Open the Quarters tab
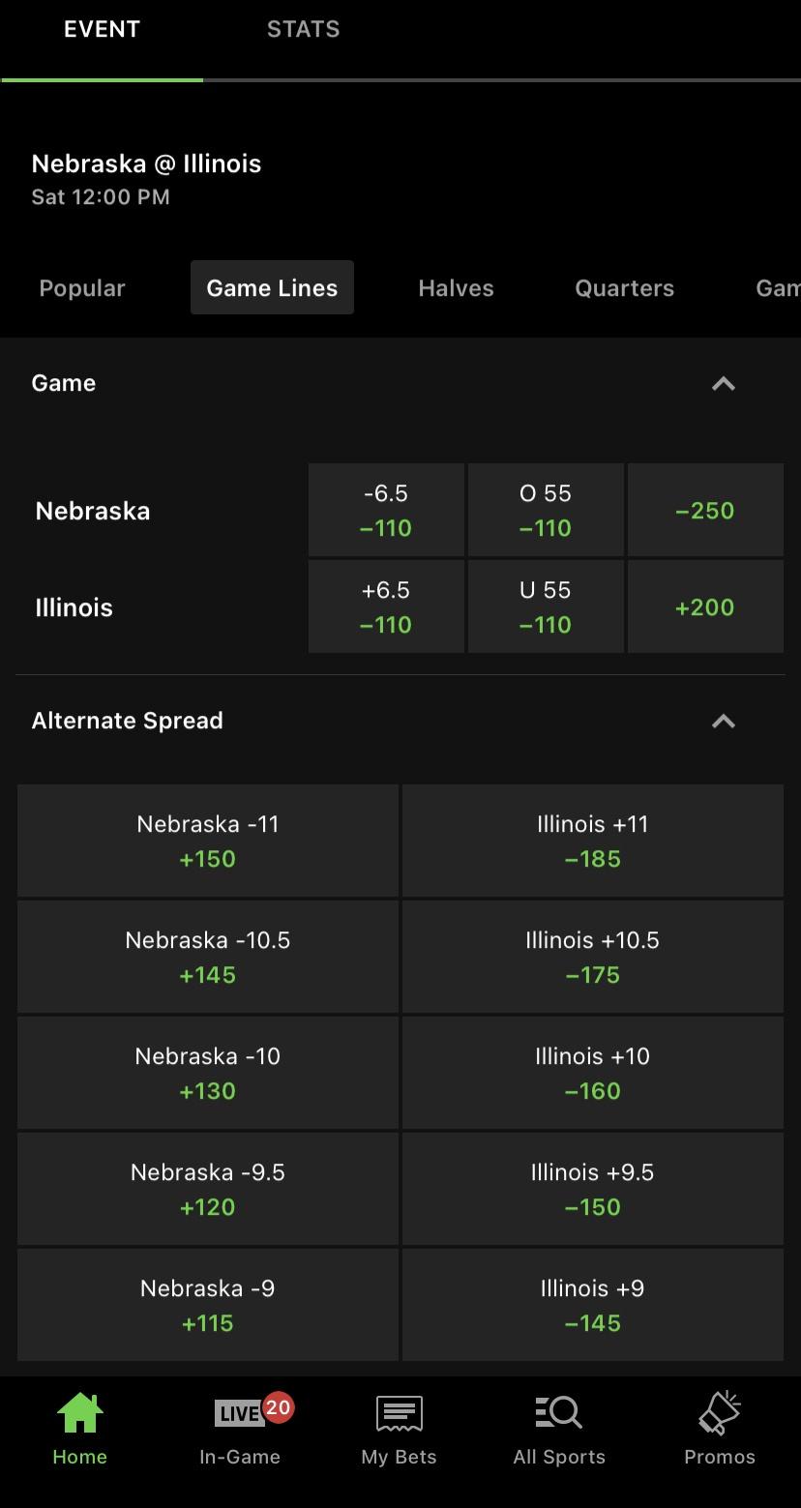Image resolution: width=801 pixels, height=1508 pixels. tap(625, 288)
